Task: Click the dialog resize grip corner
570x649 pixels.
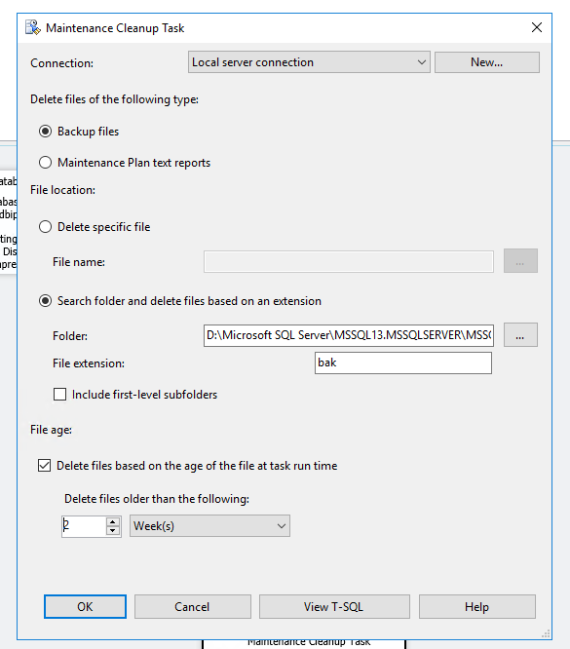Action: coord(546,633)
